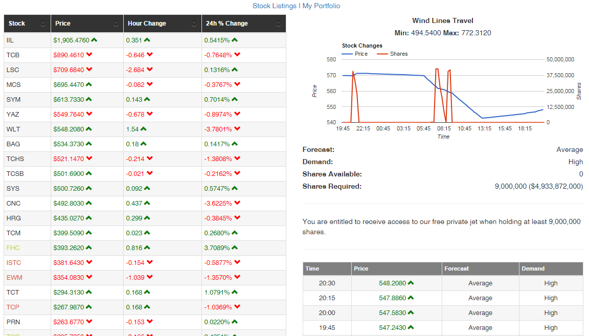
Task: Open the Stock Listings link
Action: [274, 6]
